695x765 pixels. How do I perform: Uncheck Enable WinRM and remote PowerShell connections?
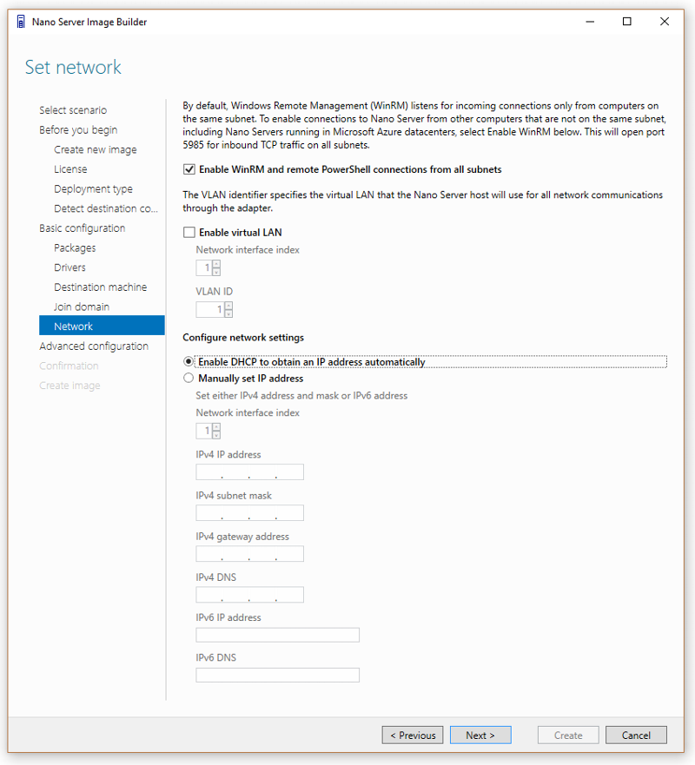189,169
